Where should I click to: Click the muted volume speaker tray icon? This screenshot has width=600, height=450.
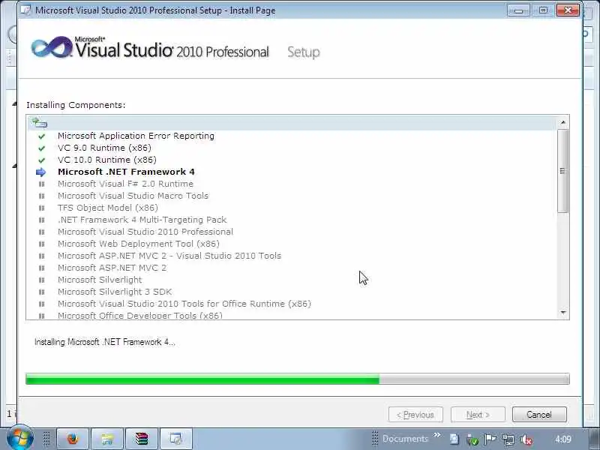coord(527,439)
